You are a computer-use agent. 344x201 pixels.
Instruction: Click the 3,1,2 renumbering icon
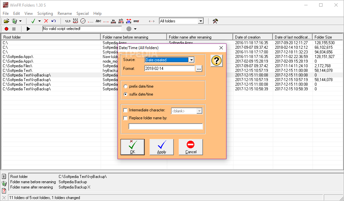75,21
